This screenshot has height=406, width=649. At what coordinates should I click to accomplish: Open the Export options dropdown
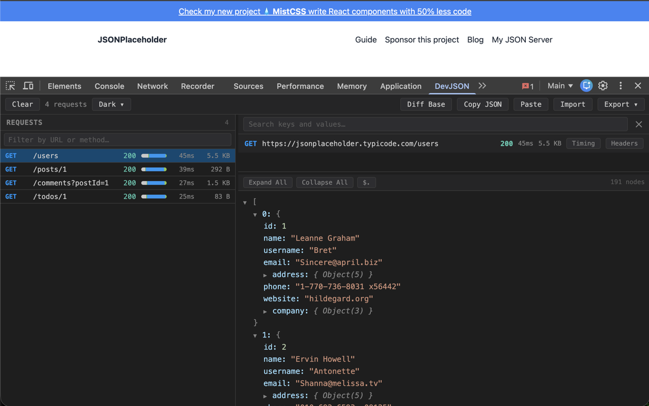(621, 104)
